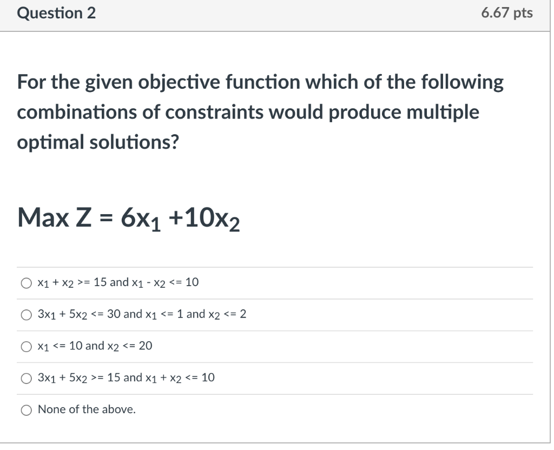Screen dimensions: 554x450
Task: Click the answer label starting with "3x1 + 5x2 <= 30"
Action: pos(142,314)
